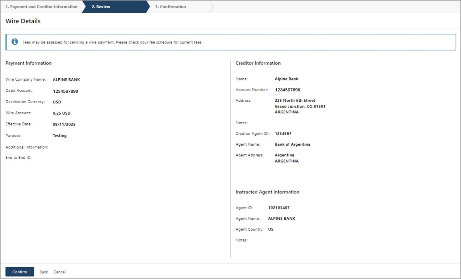Click the effective date 08/11/2025
This screenshot has width=461, height=279.
point(64,124)
